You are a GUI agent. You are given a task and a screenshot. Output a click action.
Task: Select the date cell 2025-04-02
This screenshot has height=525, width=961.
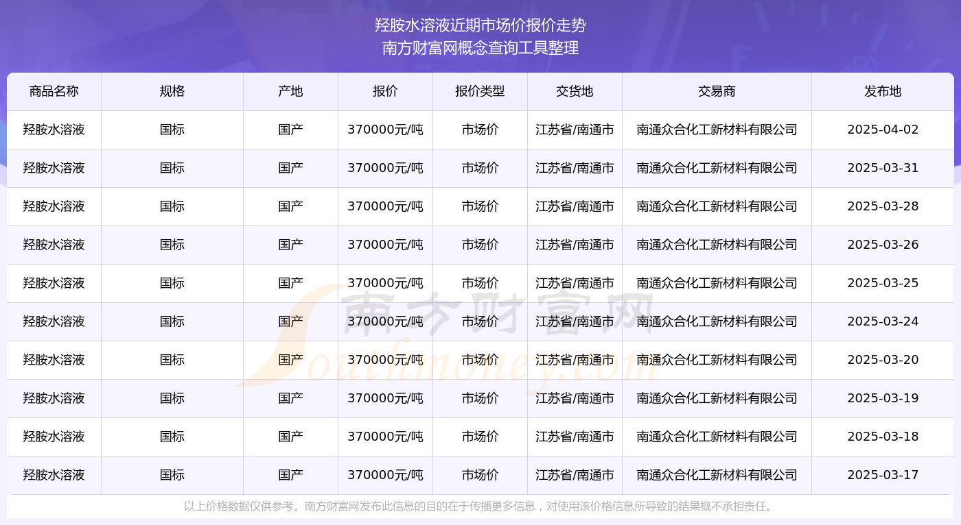(x=883, y=130)
